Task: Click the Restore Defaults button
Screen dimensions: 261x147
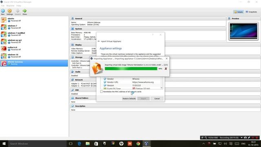Action: point(129,99)
